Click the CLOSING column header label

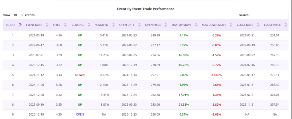tap(78, 25)
